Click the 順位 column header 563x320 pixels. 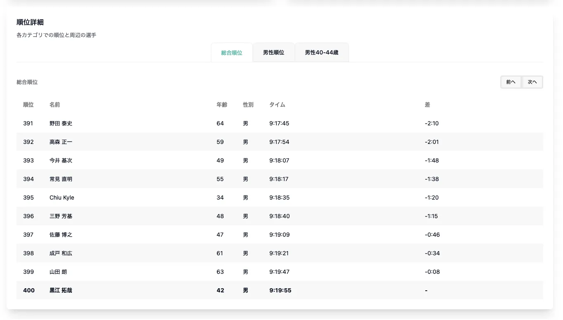pyautogui.click(x=28, y=105)
